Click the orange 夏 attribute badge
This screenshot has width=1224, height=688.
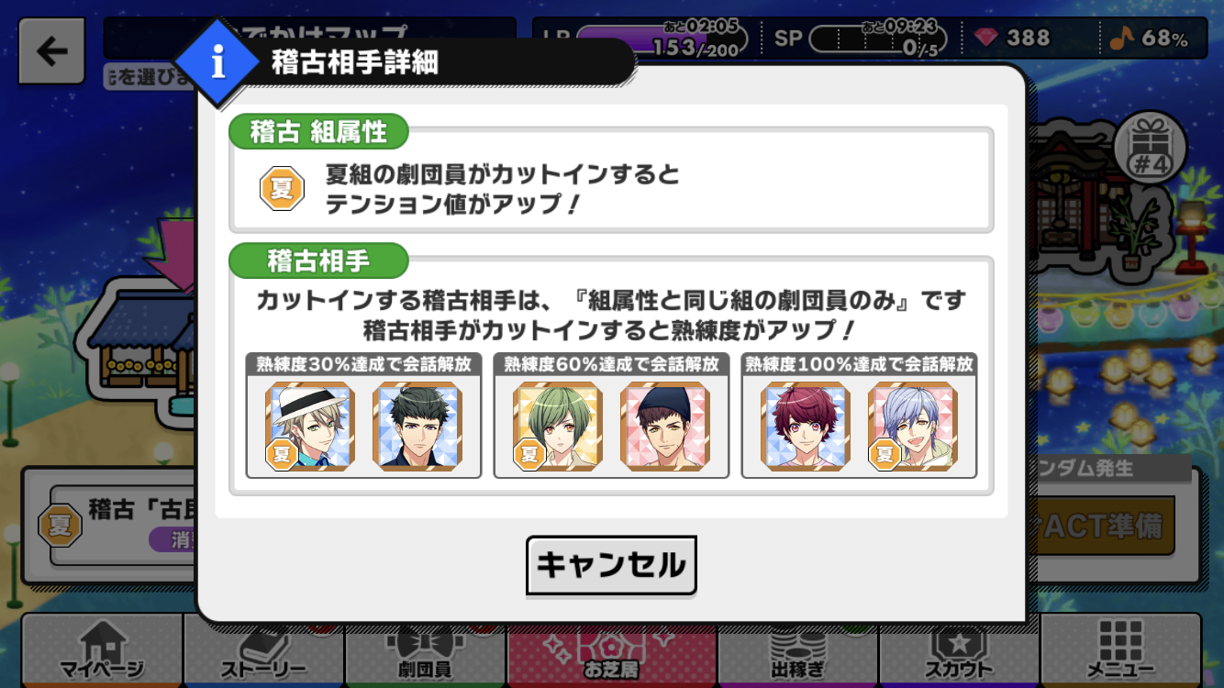282,188
